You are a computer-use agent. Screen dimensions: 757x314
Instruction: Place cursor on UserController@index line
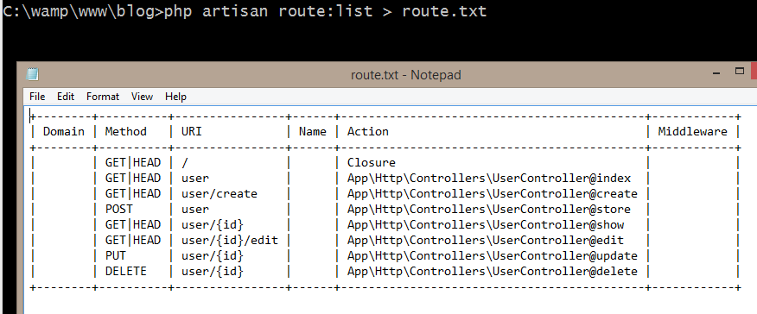385,179
